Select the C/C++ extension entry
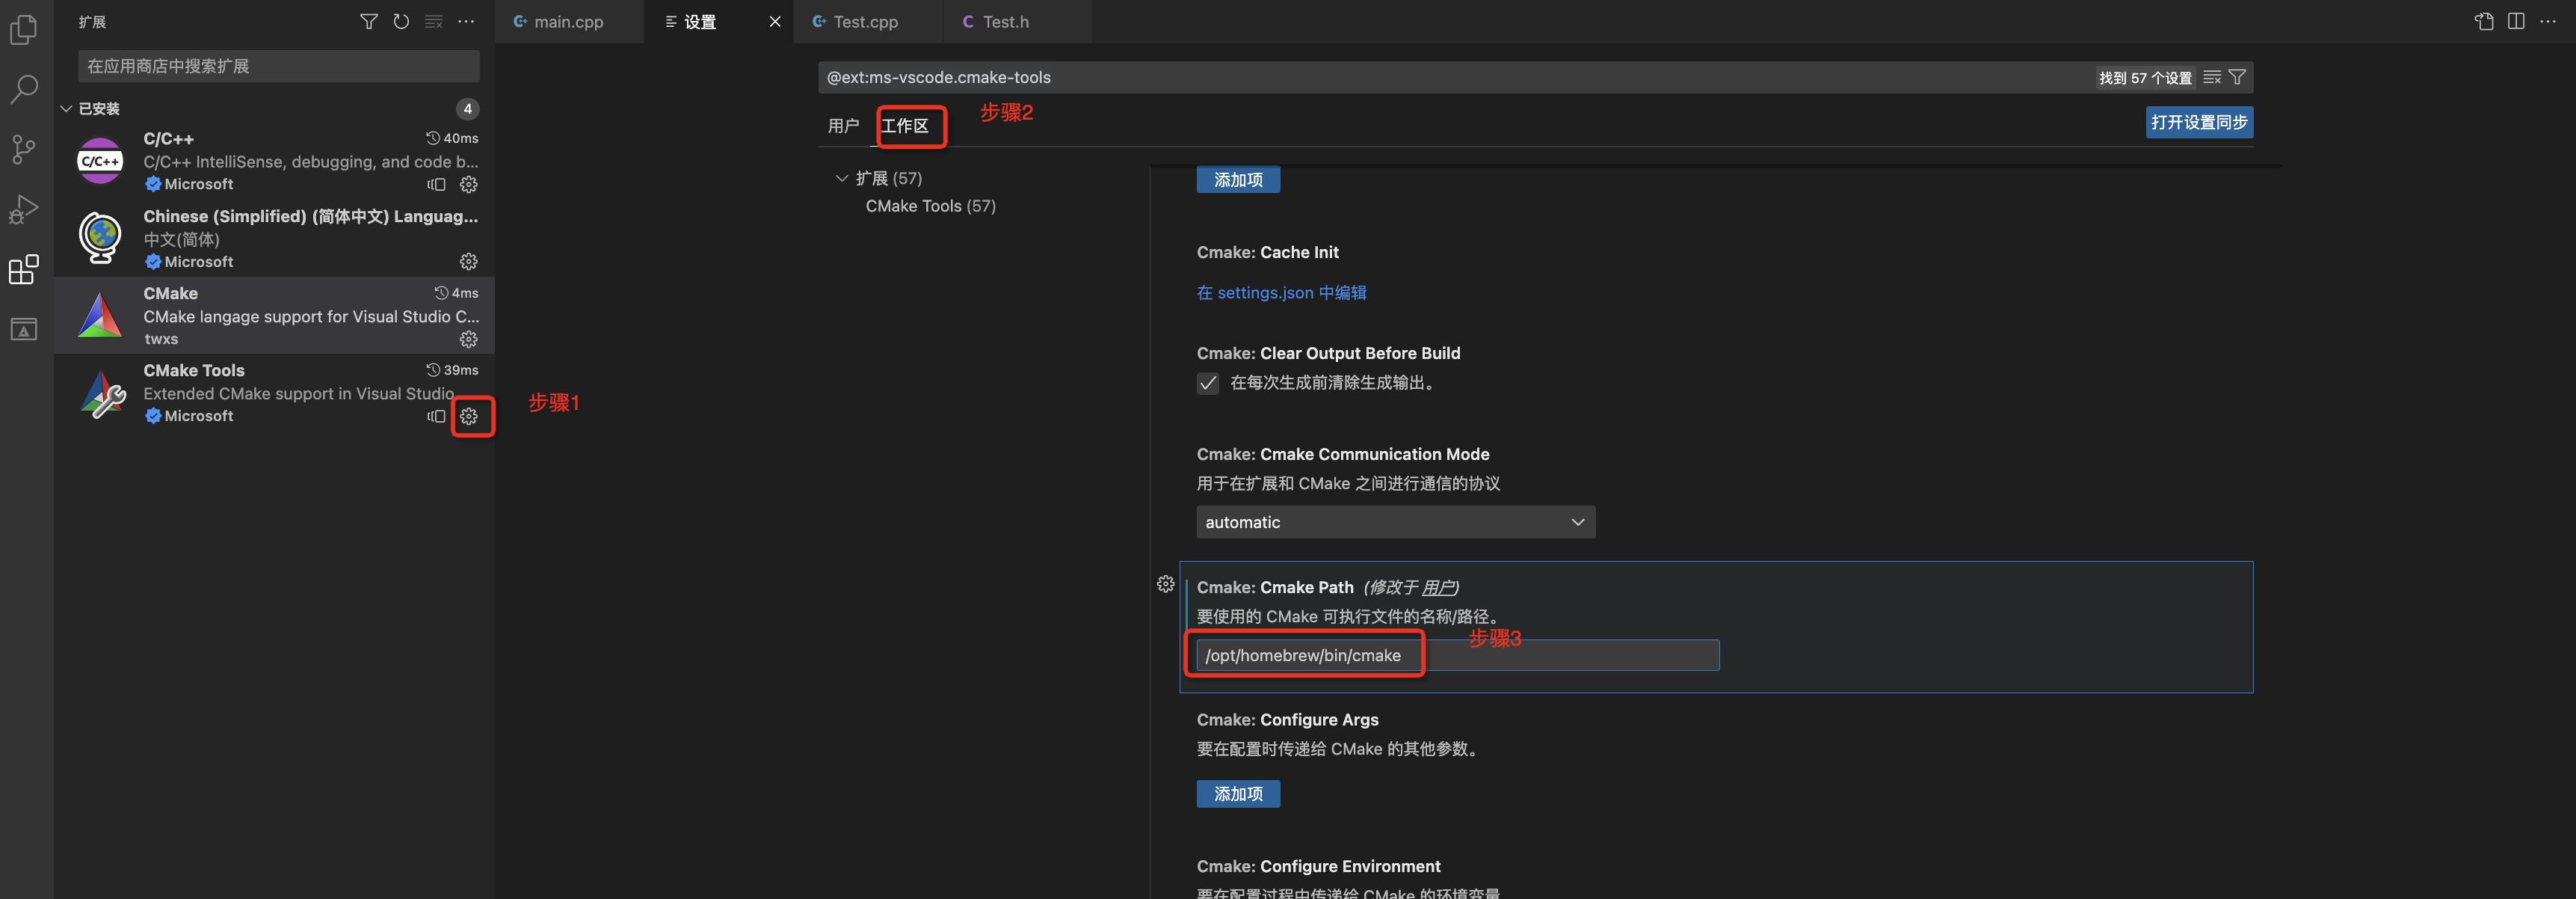Viewport: 2576px width, 899px height. click(x=274, y=161)
